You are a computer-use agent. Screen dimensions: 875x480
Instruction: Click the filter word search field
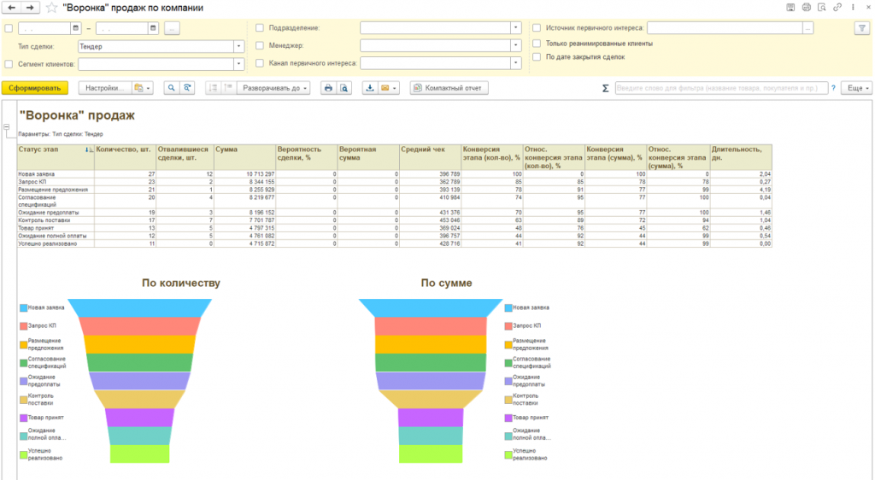point(720,88)
